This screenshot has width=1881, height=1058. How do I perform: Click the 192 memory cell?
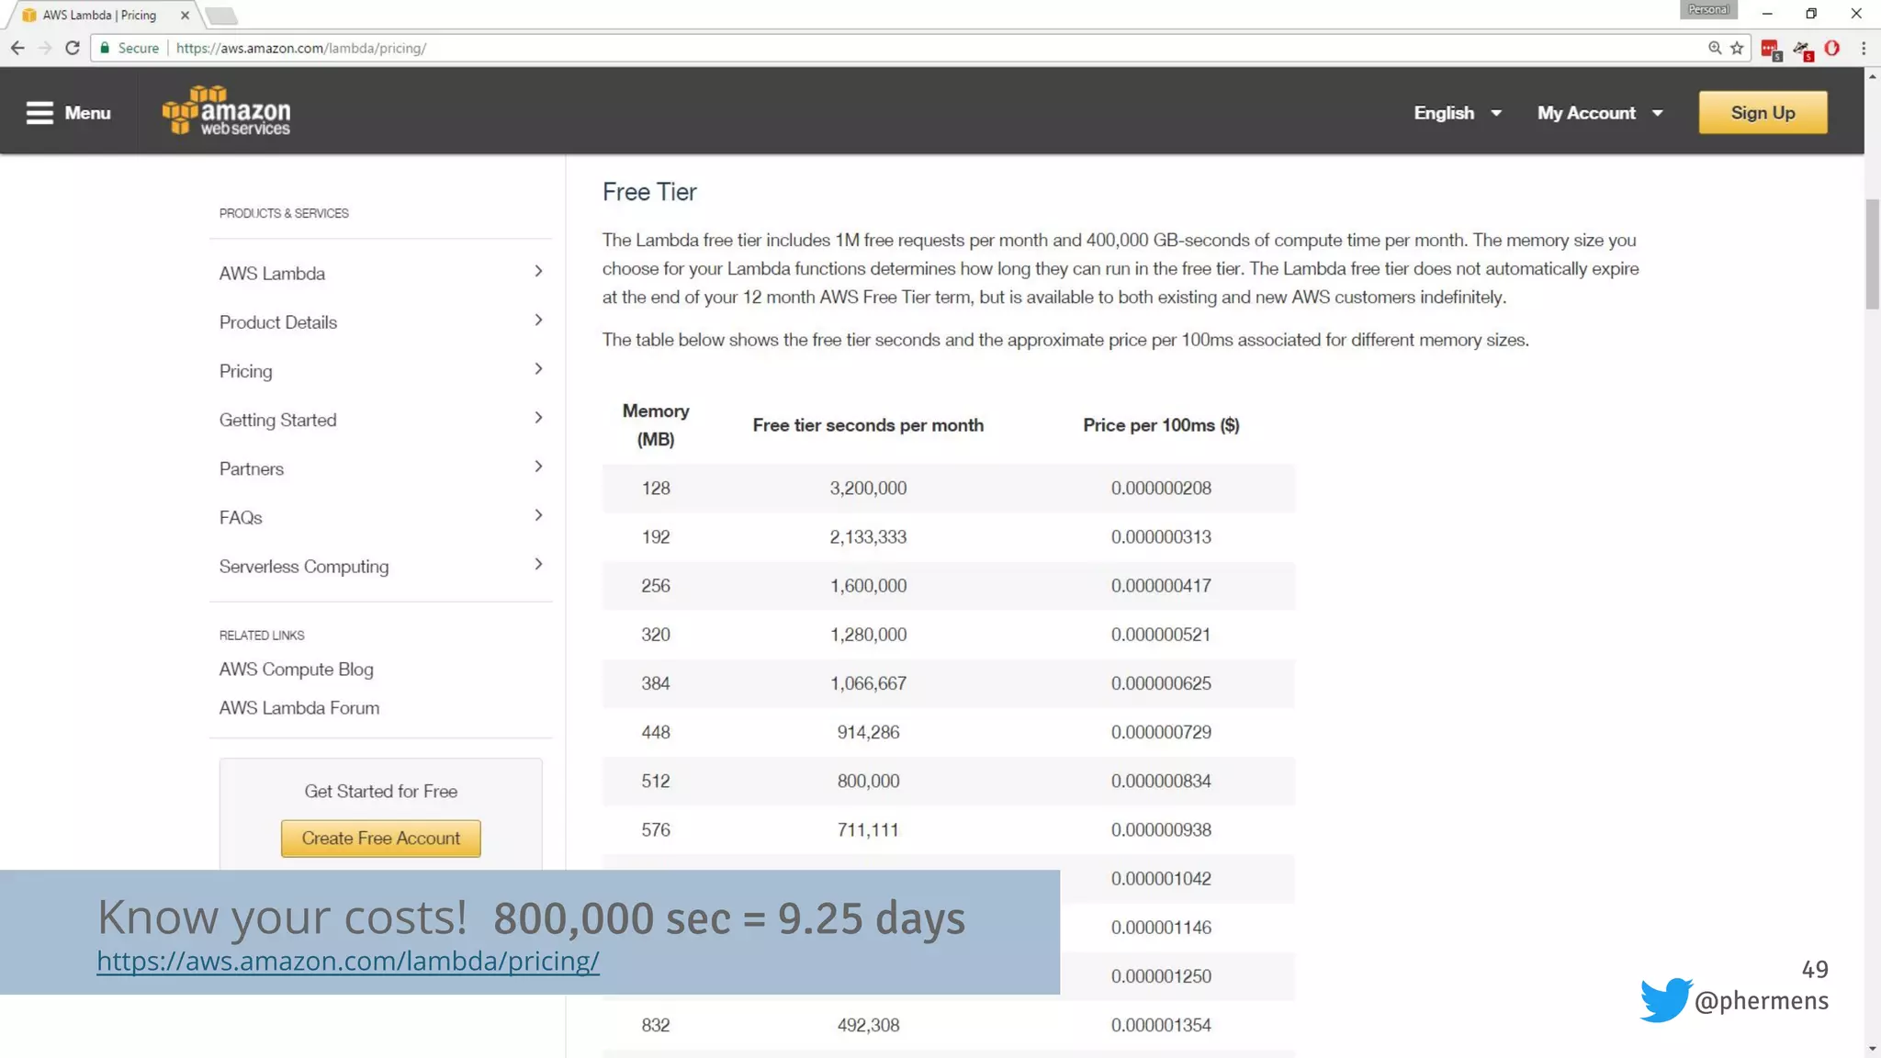[655, 536]
